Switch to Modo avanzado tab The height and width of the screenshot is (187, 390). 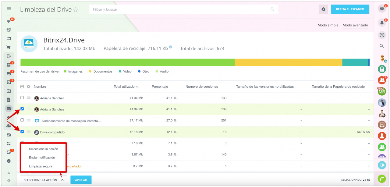coord(355,25)
